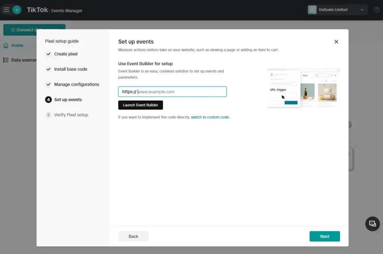The height and width of the screenshot is (254, 383).
Task: Click the step 4 number badge
Action: 48,100
